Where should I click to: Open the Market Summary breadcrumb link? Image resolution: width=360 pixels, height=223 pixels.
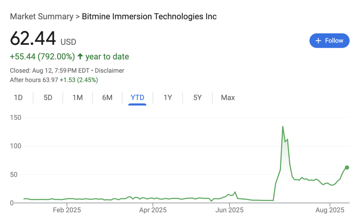(x=41, y=17)
